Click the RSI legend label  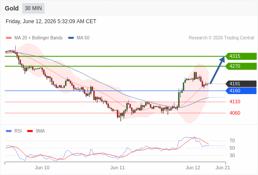18,131
